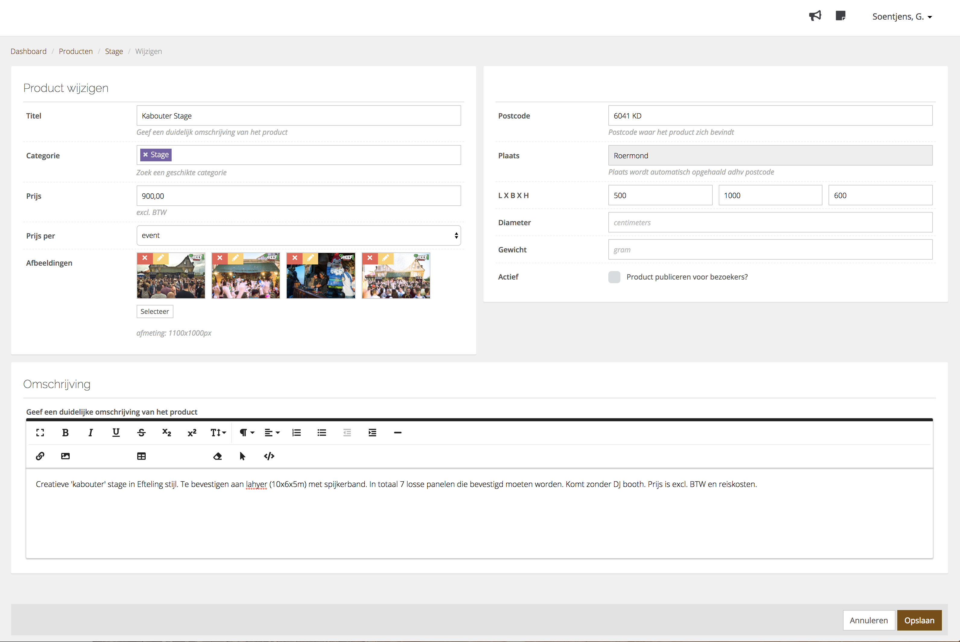This screenshot has width=960, height=642.
Task: Edit the first product image
Action: click(160, 258)
